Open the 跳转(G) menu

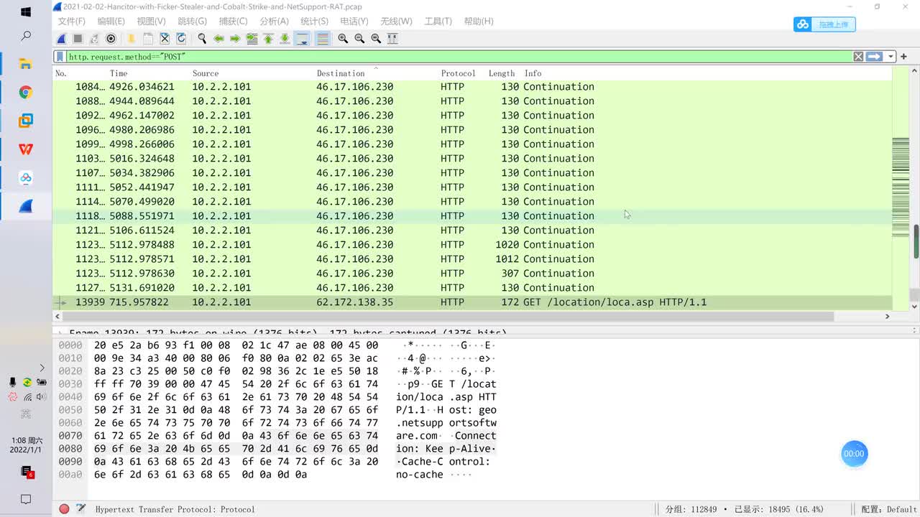coord(192,22)
